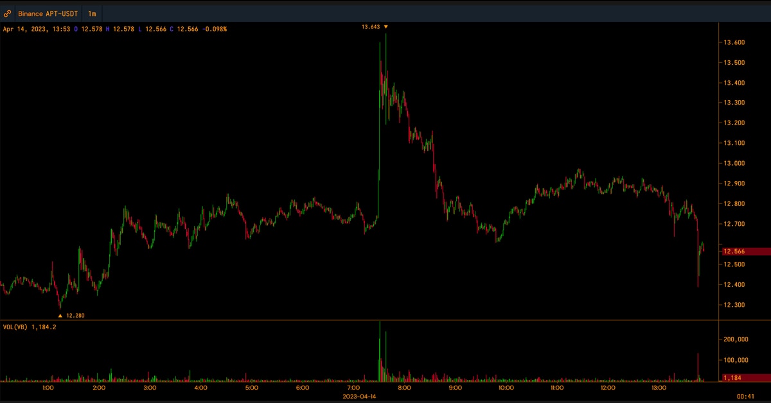Click the 13.643 high price marker
771x403 pixels.
pos(375,27)
